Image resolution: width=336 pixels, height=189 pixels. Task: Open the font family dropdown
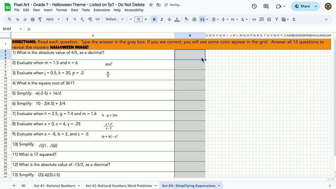[115, 19]
